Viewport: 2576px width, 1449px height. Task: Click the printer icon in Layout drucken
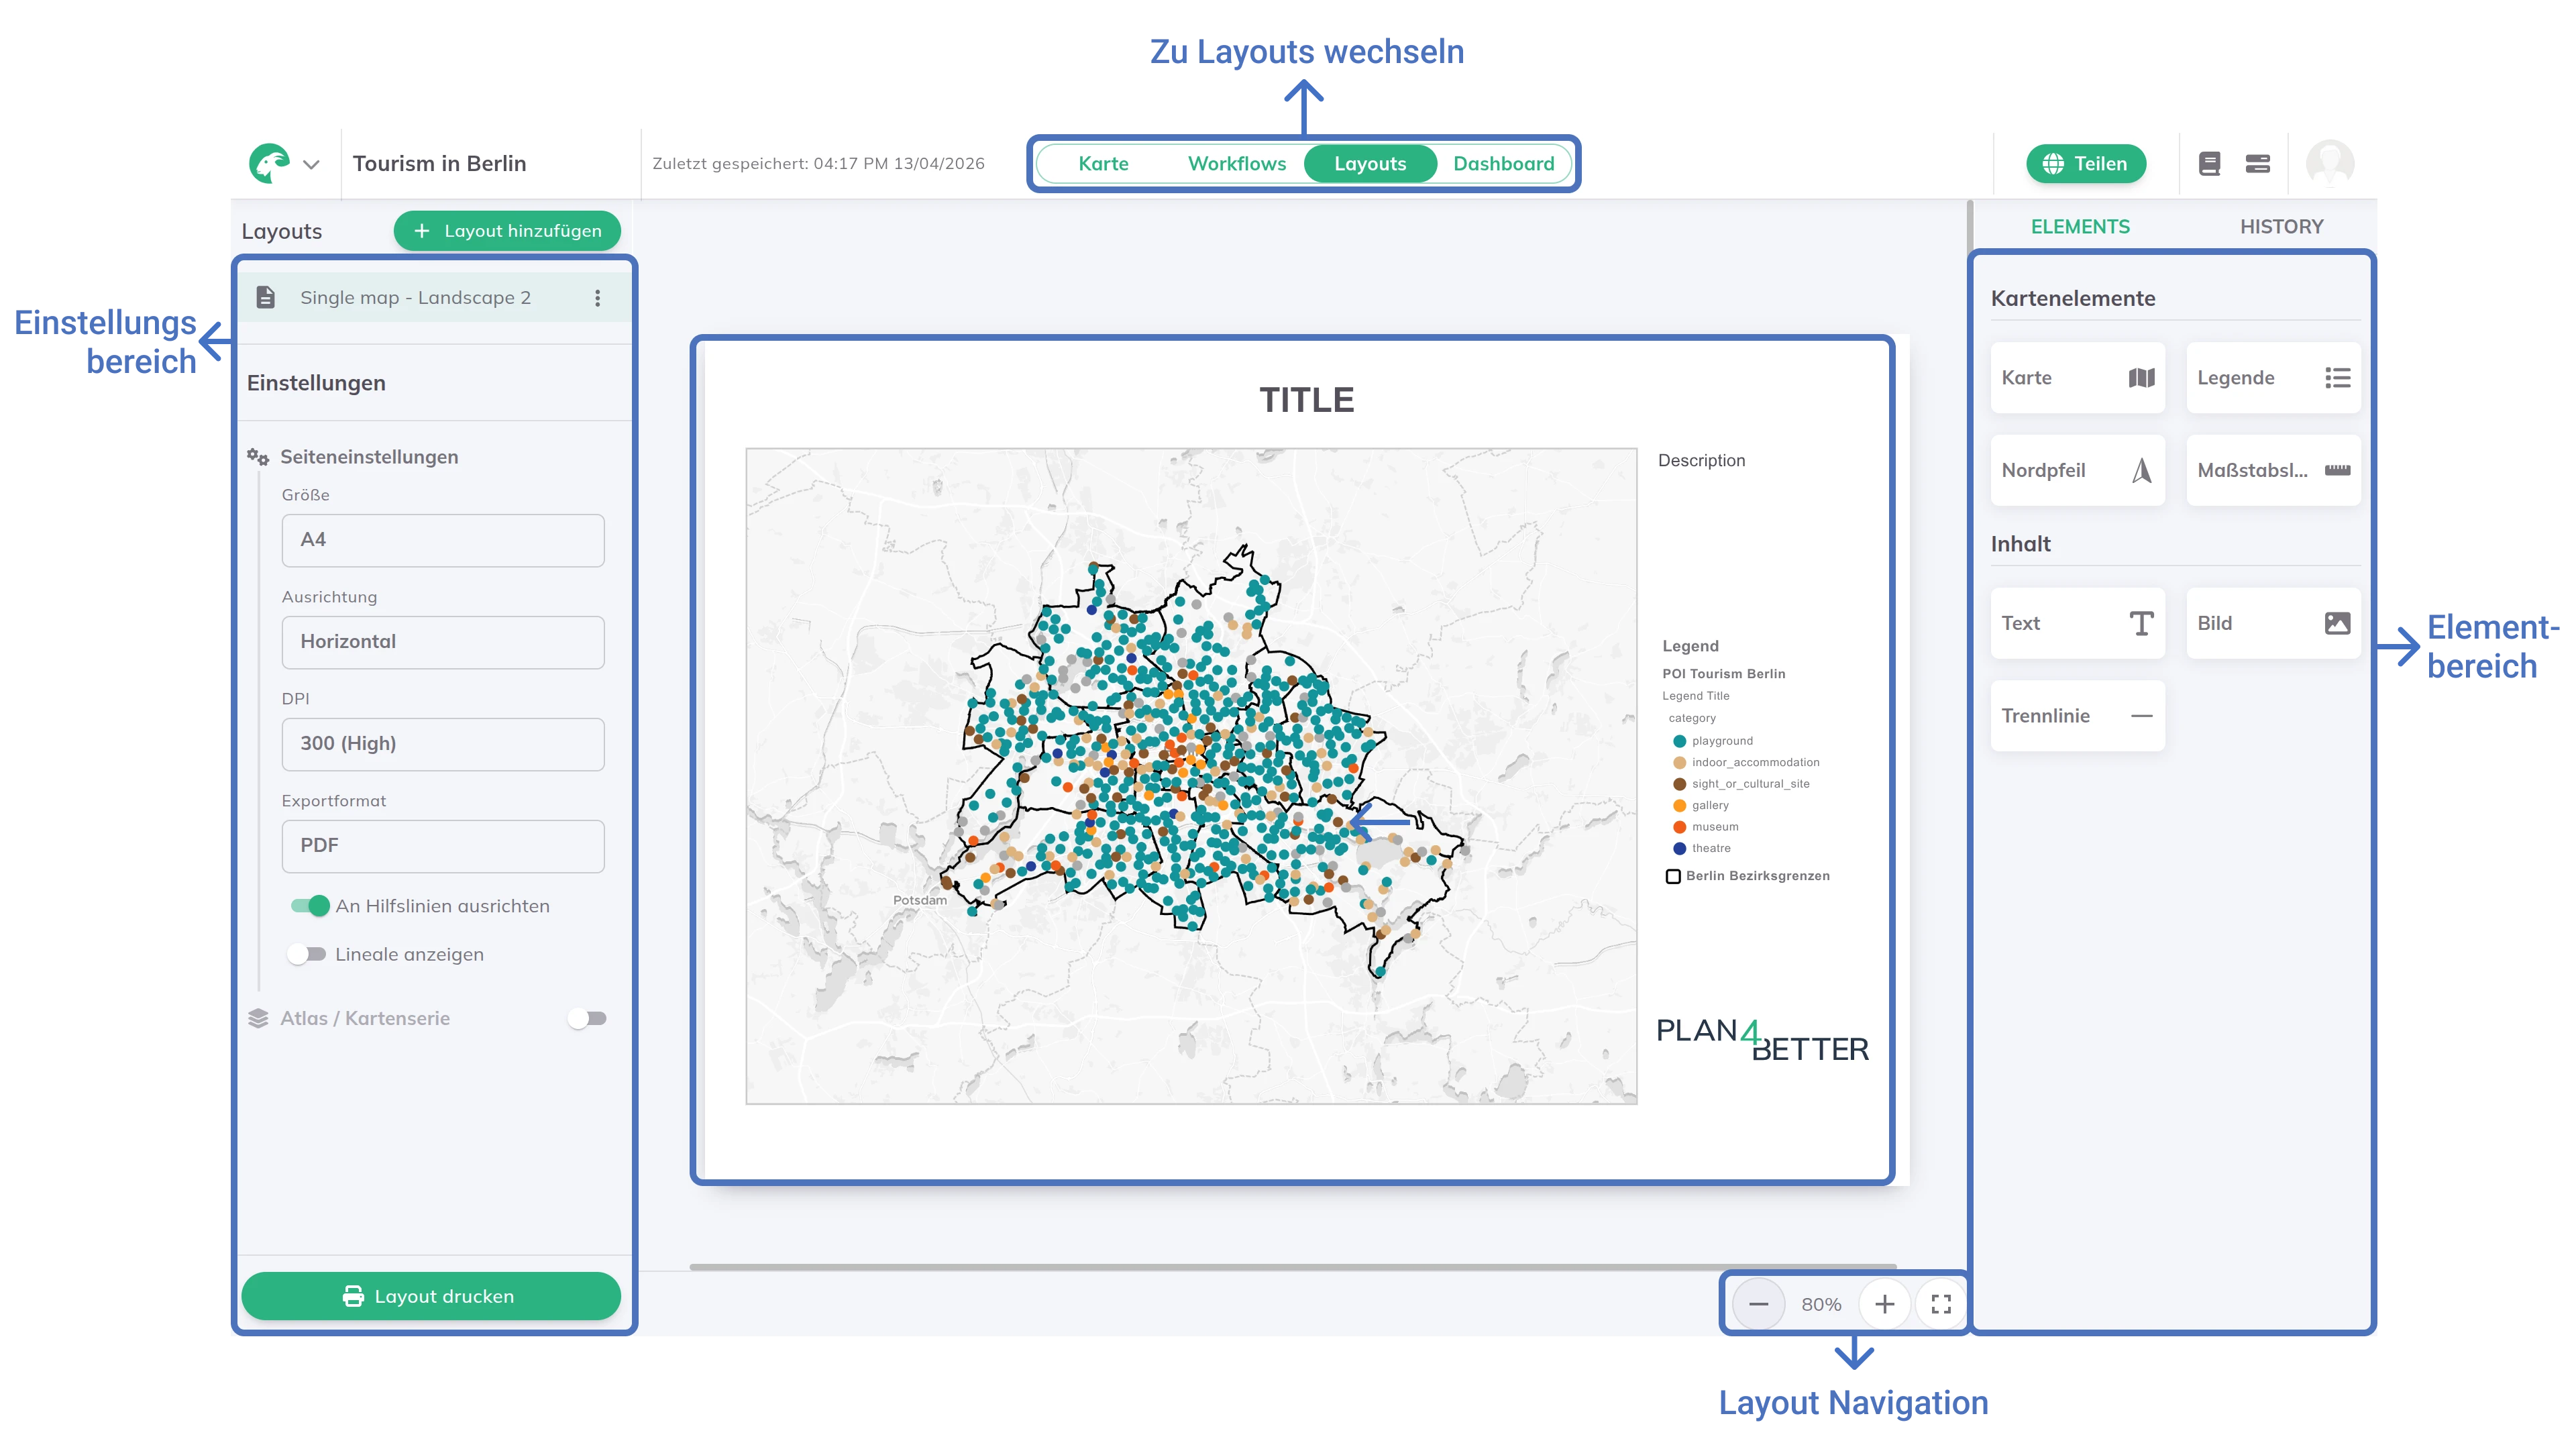pos(353,1296)
